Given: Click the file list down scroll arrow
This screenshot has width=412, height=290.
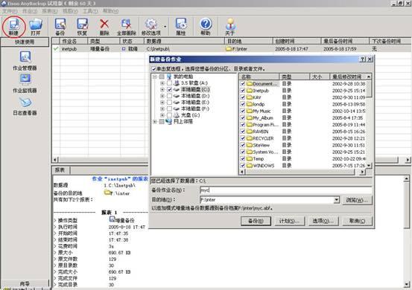Looking at the screenshot, I should (369, 166).
